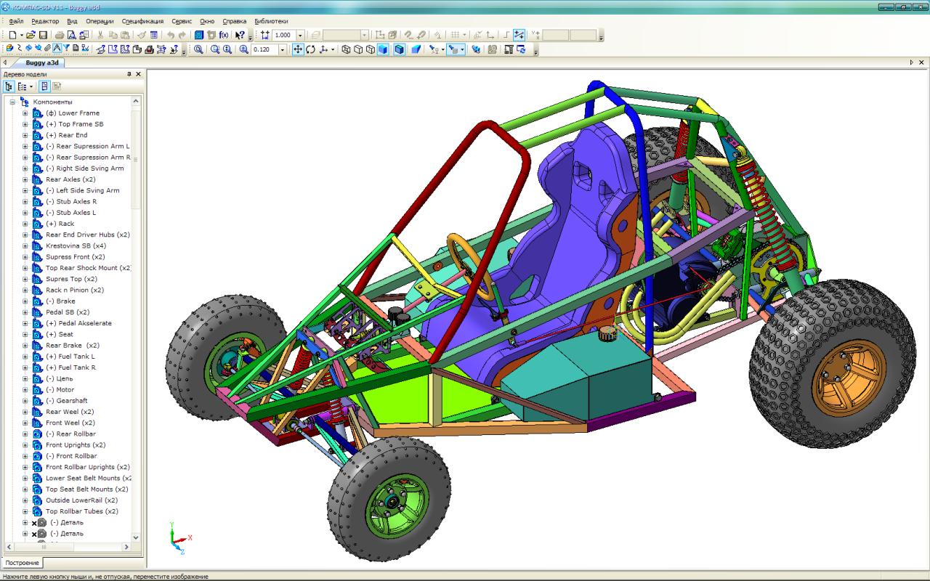Pin the model tree panel
Screen dimensions: 930x581
129,74
